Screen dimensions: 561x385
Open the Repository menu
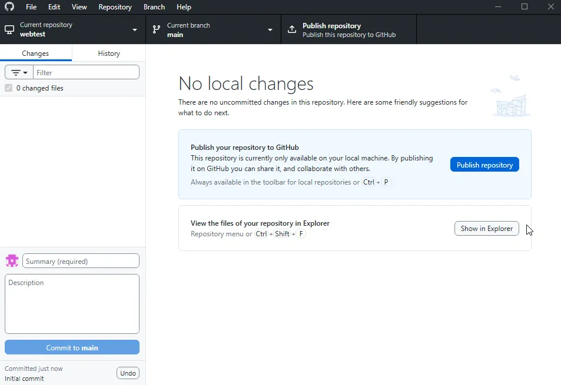115,6
